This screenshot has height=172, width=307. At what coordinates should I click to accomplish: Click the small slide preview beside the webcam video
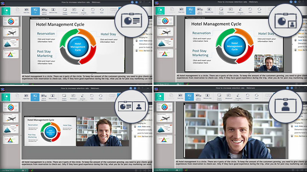pyautogui.click(x=50, y=131)
